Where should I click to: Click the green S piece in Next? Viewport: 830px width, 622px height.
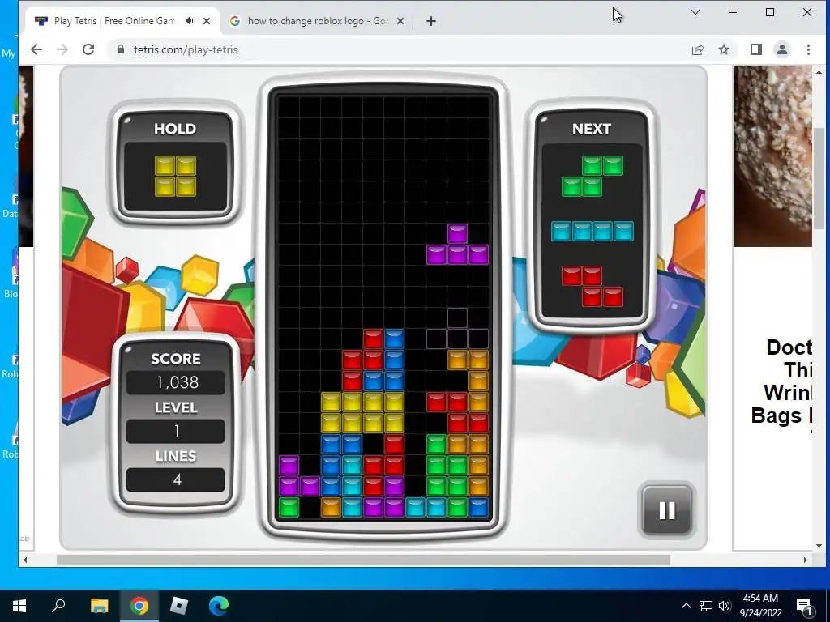click(593, 176)
